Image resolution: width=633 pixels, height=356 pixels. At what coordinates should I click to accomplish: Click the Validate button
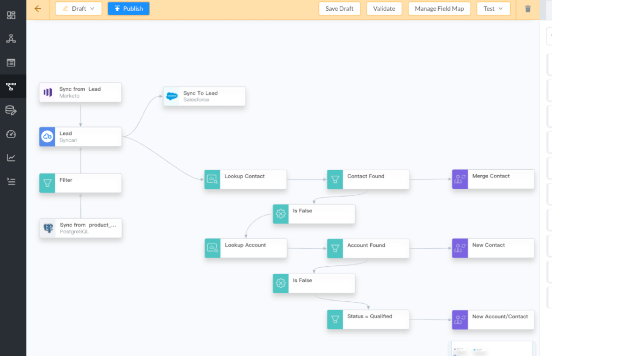tap(384, 9)
